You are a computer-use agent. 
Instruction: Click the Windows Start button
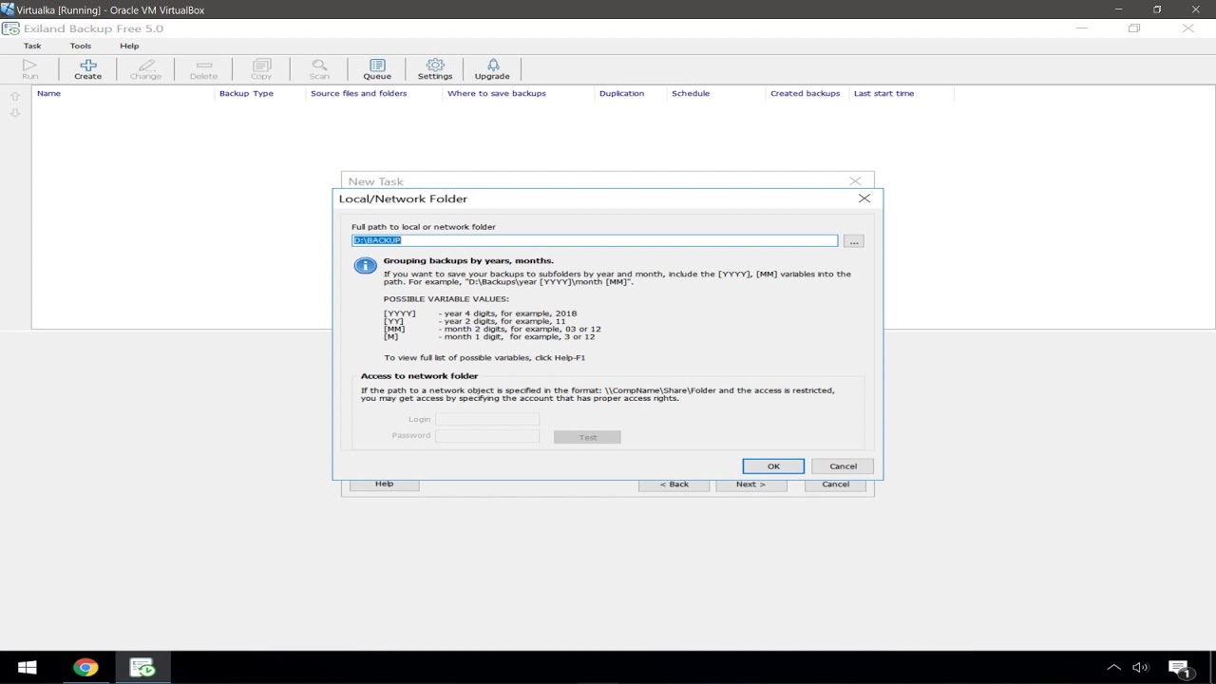click(x=27, y=668)
